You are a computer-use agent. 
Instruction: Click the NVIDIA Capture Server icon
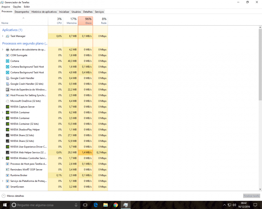8,107
